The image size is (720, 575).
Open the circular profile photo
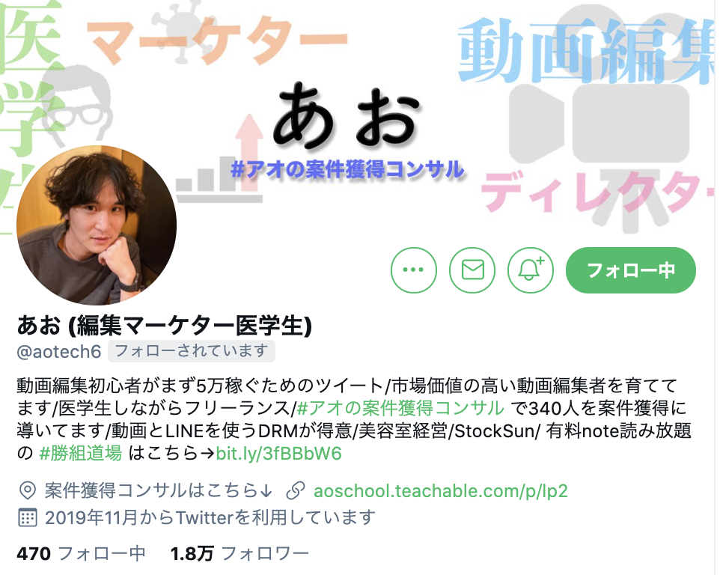pyautogui.click(x=97, y=225)
